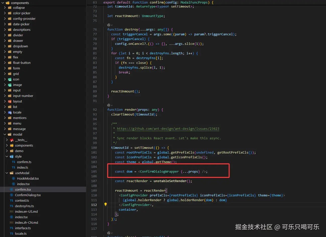Expand the message folder
Image resolution: width=326 pixels, height=237 pixels.
tap(5, 129)
